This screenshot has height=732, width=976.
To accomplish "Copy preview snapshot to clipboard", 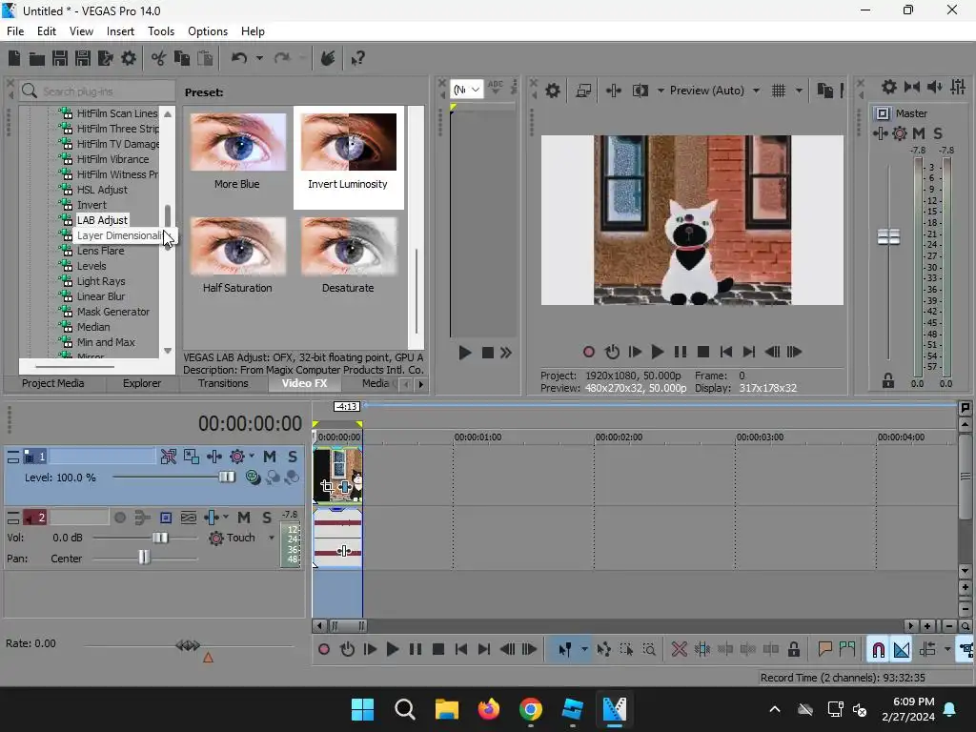I will (824, 91).
